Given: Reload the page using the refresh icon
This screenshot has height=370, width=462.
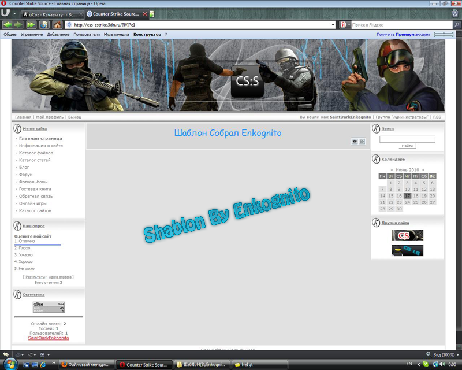Looking at the screenshot, I should [x=44, y=25].
